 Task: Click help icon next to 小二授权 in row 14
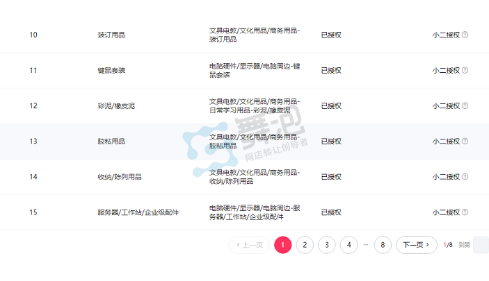(465, 177)
